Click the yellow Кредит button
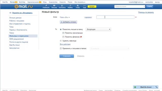The width and height of the screenshot is (162, 91). pyautogui.click(x=92, y=7)
